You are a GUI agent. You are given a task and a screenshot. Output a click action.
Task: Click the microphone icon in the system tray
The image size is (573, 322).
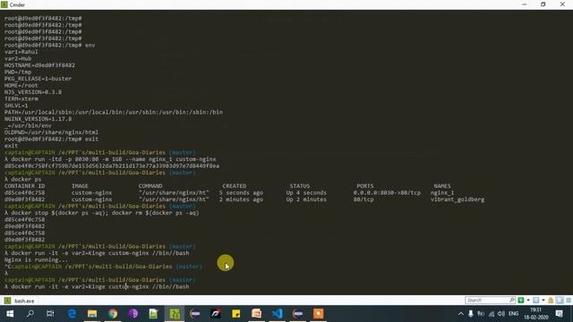point(471,314)
